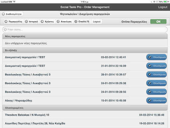Click the search icon in the filter field
The width and height of the screenshot is (170, 128).
click(5, 30)
